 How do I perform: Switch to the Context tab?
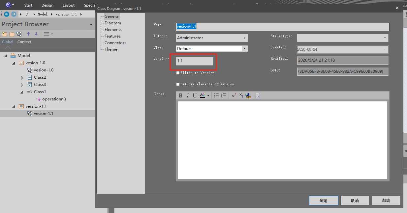pyautogui.click(x=24, y=42)
